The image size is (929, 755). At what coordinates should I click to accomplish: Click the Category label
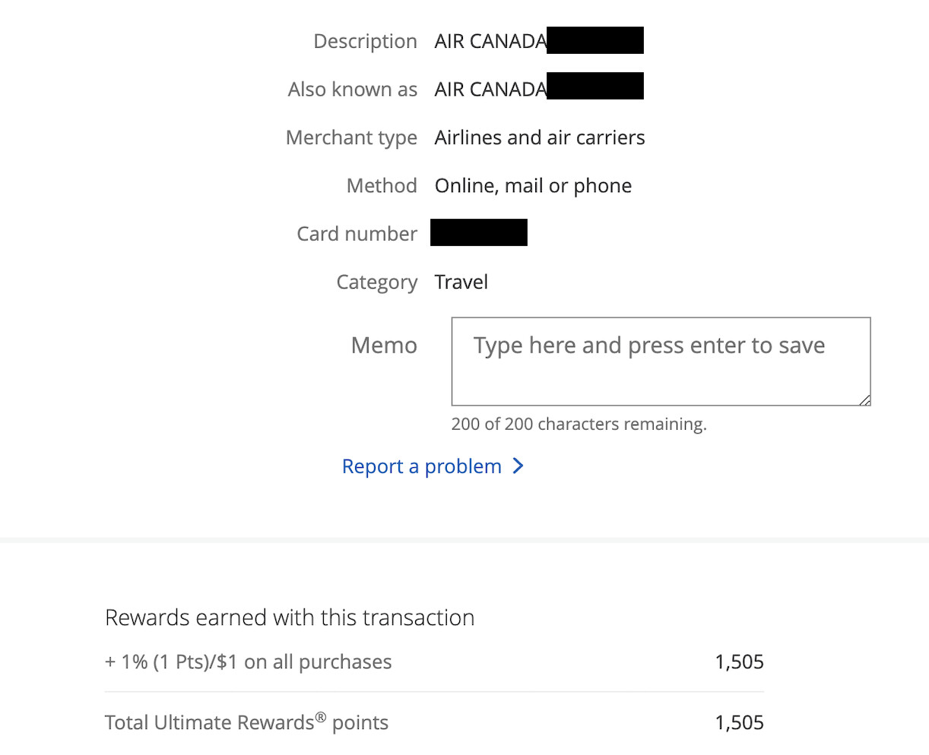(x=376, y=282)
